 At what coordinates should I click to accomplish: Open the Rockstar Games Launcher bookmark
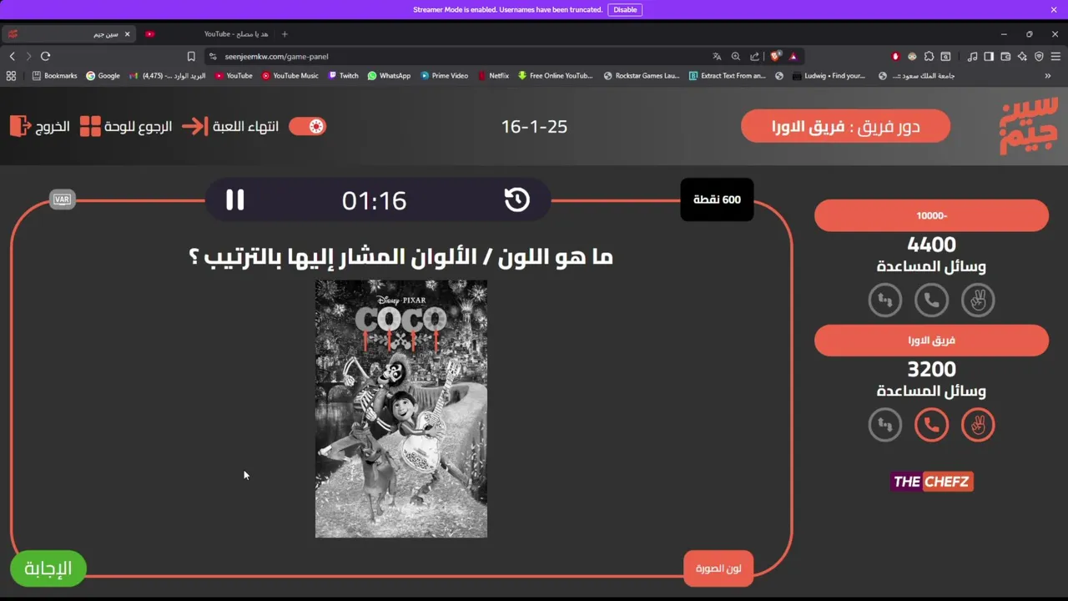point(641,75)
